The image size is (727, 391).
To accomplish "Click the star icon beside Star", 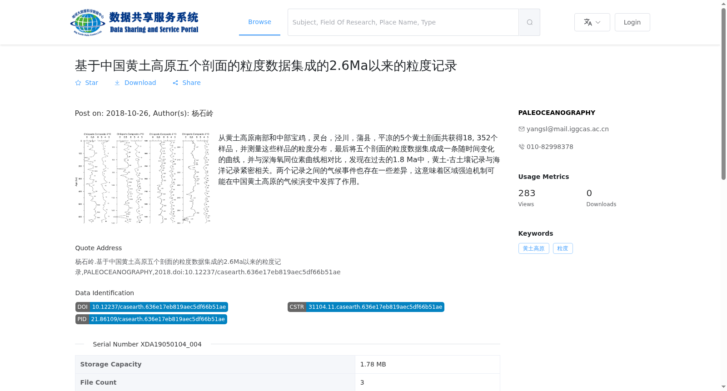I will (x=78, y=83).
